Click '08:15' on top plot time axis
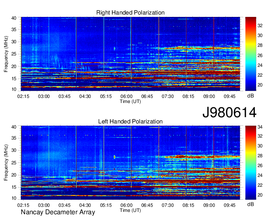The height and width of the screenshot is (217, 267). click(188, 96)
